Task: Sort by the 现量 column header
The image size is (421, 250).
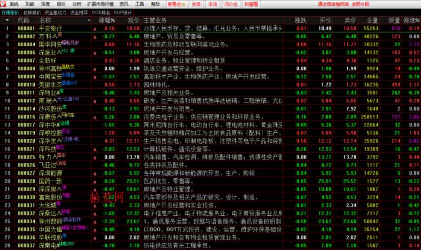Action: 394,20
